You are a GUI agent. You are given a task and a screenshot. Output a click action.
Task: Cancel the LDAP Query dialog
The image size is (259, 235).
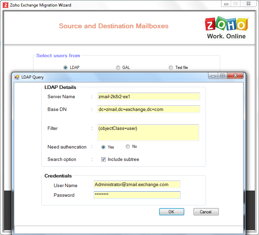tap(206, 212)
